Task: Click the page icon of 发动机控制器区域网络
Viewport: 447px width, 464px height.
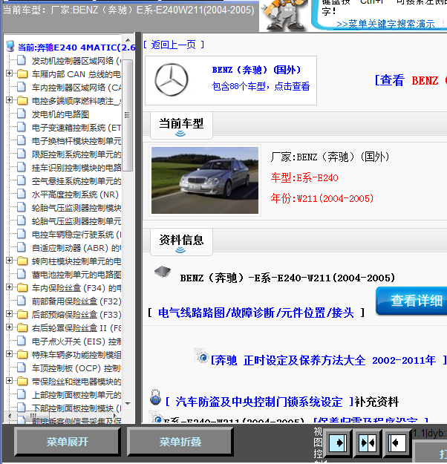Action: click(22, 60)
